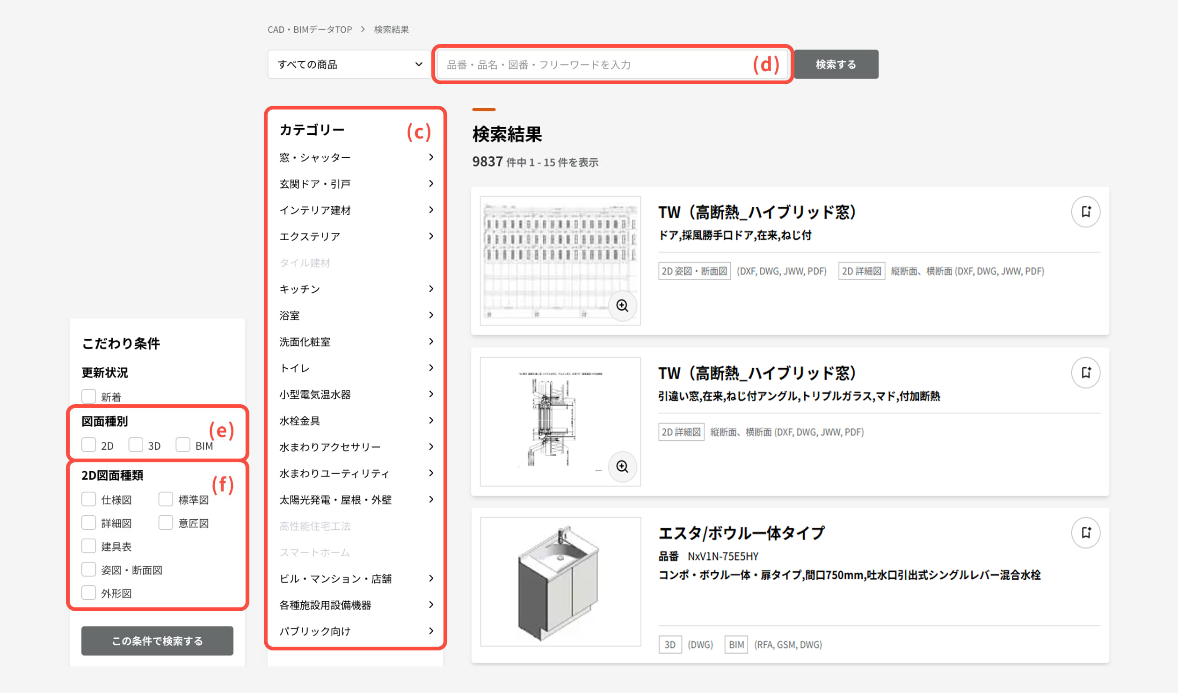Screen dimensions: 1178x693
Task: Tick the 詳細図 checkbox
Action: (89, 523)
